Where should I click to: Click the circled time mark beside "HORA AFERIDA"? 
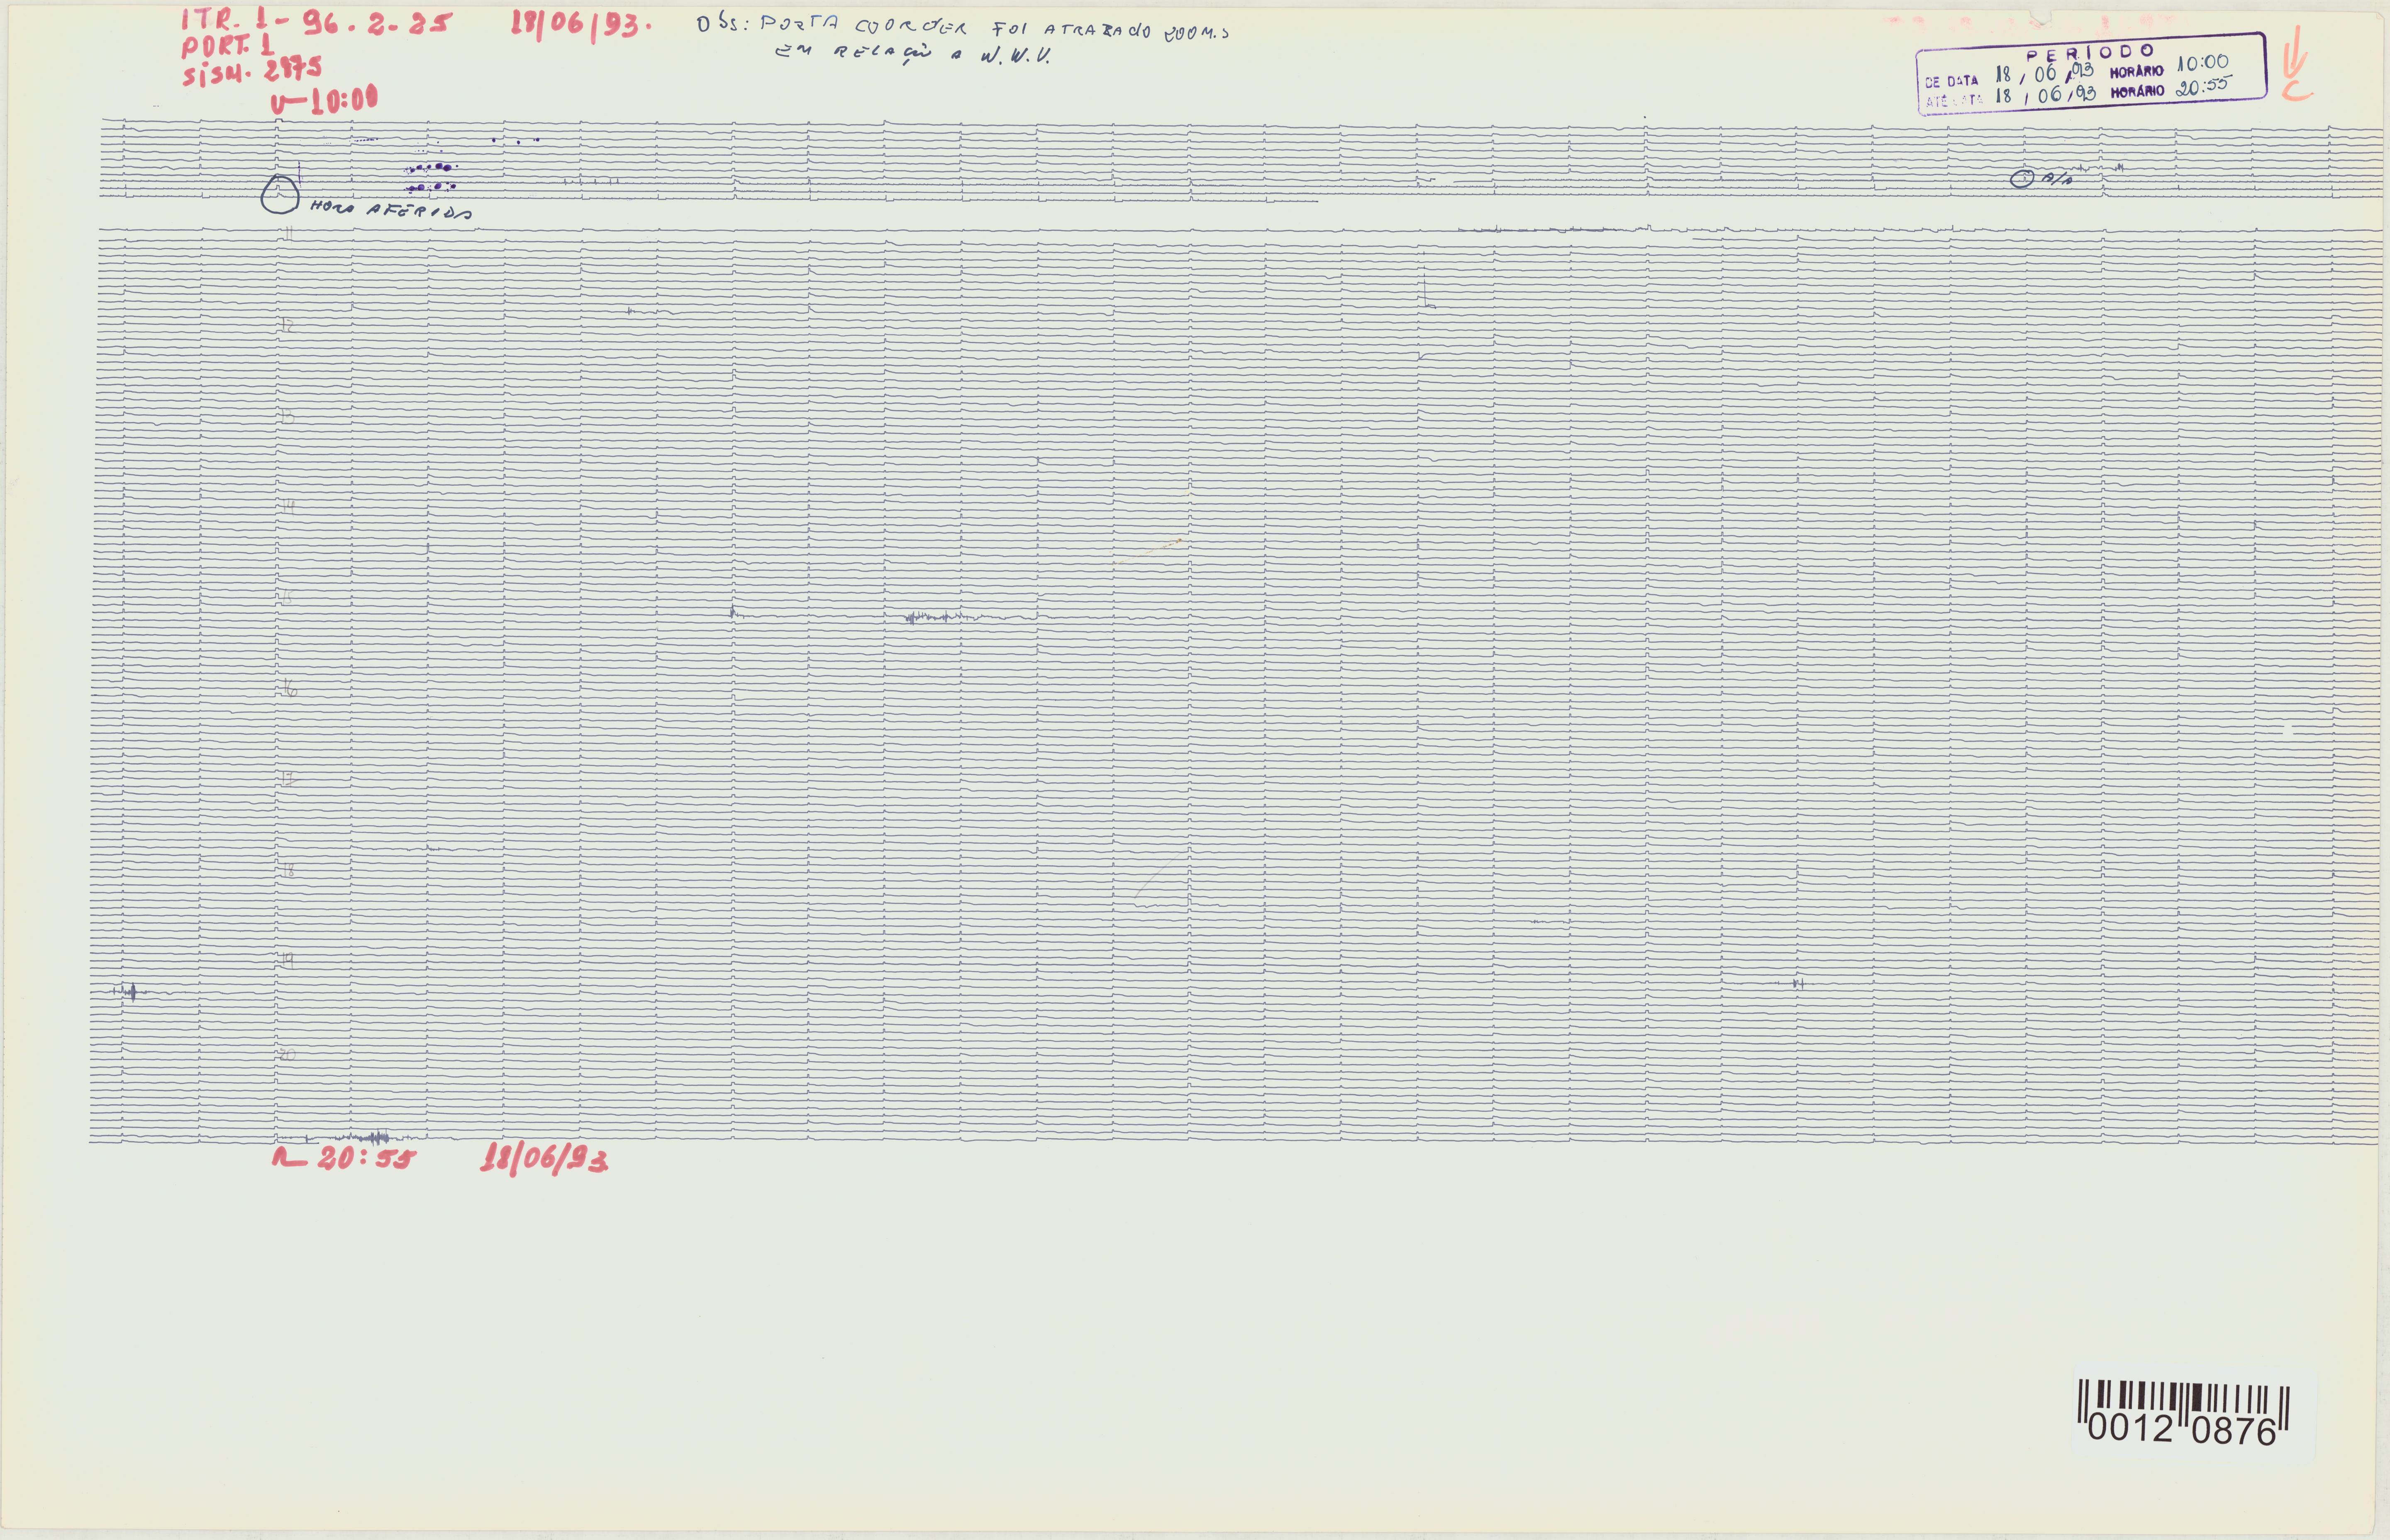(x=280, y=195)
